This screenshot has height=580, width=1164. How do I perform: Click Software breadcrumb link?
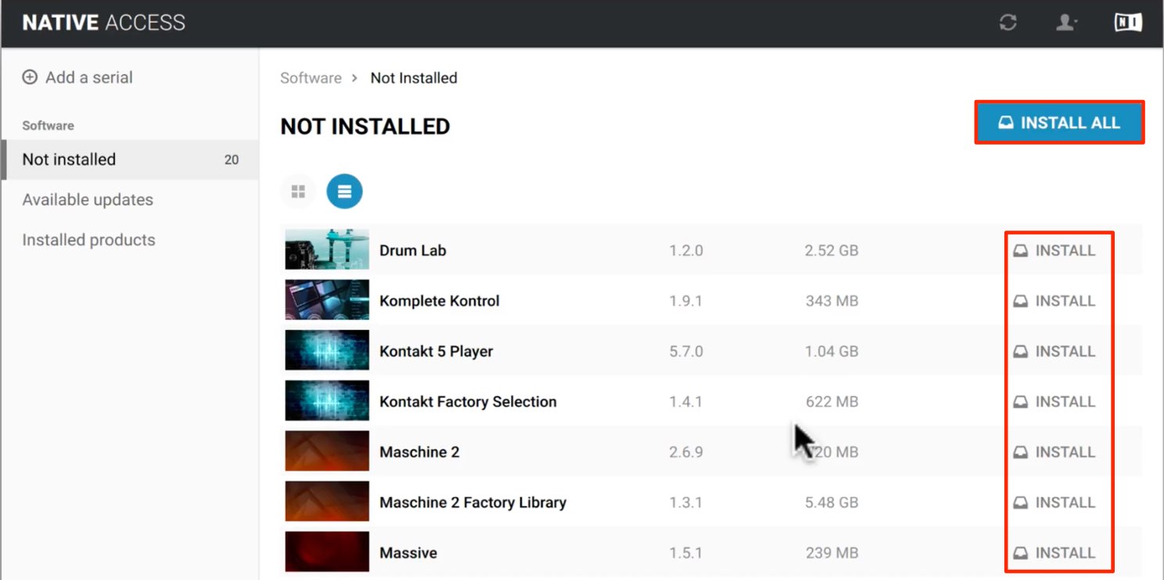311,78
